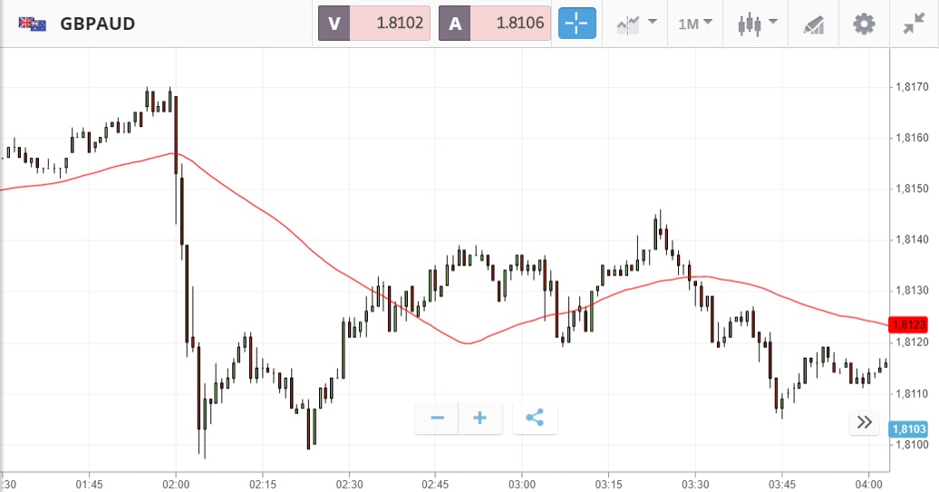Click the V sell label
Screen dimensions: 939x492
coord(334,24)
